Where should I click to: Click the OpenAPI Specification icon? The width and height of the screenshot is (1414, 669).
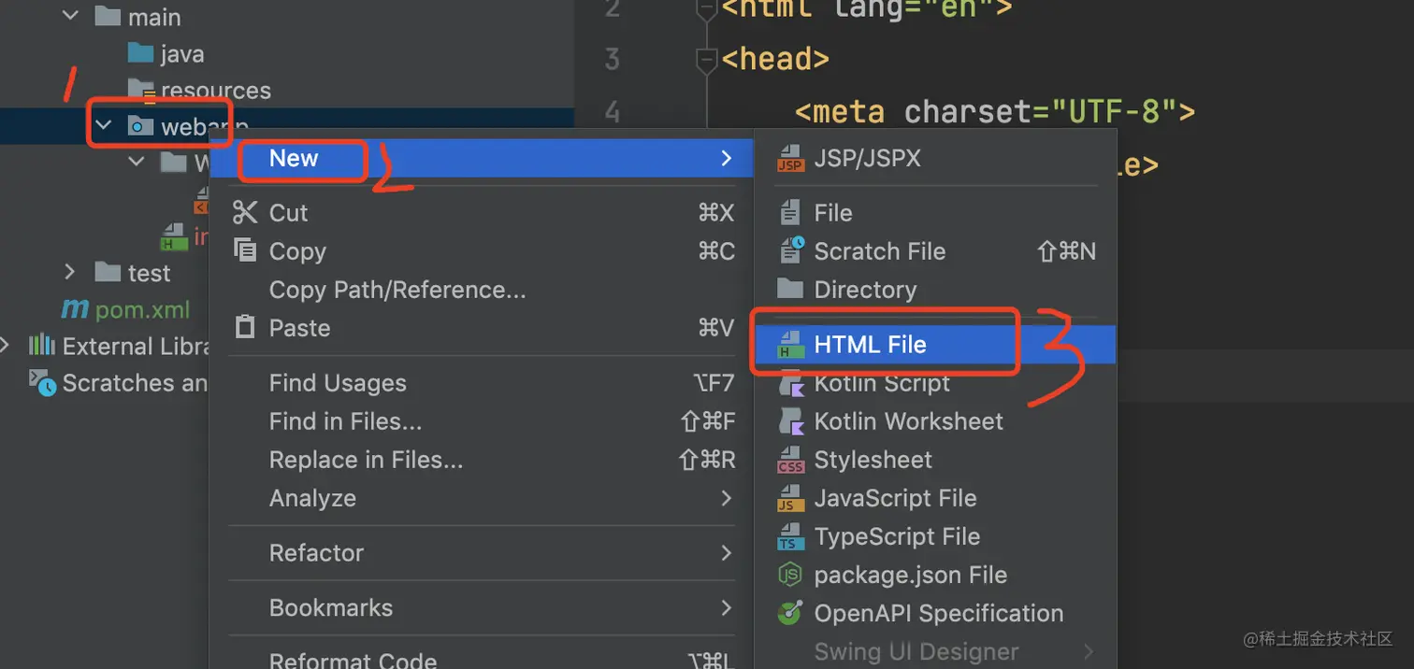(x=791, y=613)
